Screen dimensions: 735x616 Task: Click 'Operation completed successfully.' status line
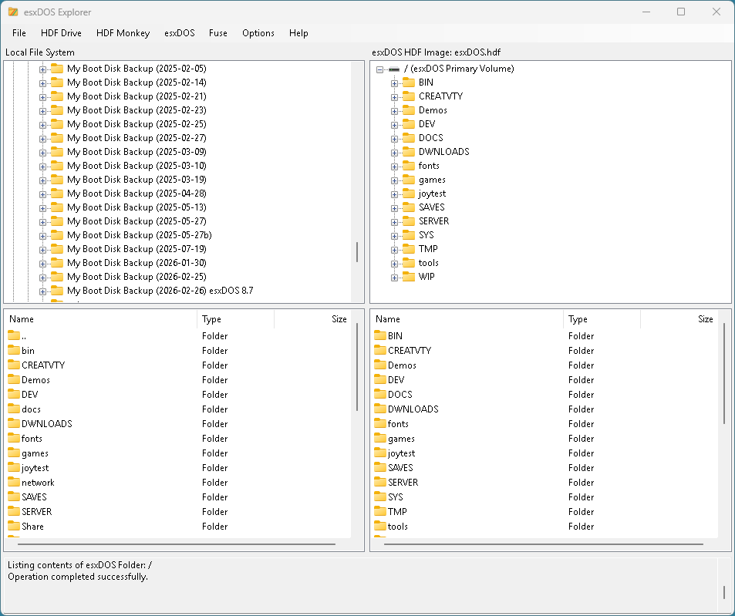tap(78, 577)
